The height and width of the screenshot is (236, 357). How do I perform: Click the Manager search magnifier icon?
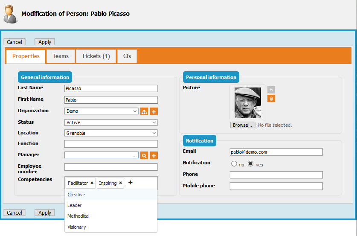[x=144, y=156]
